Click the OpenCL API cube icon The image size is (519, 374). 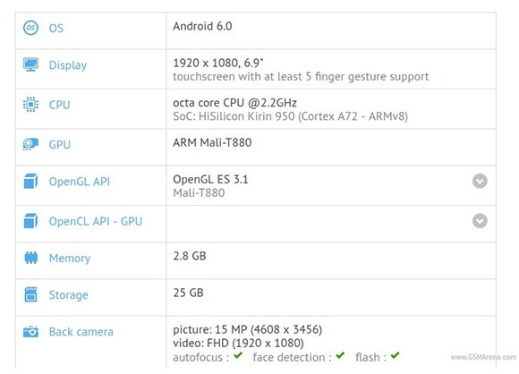30,221
